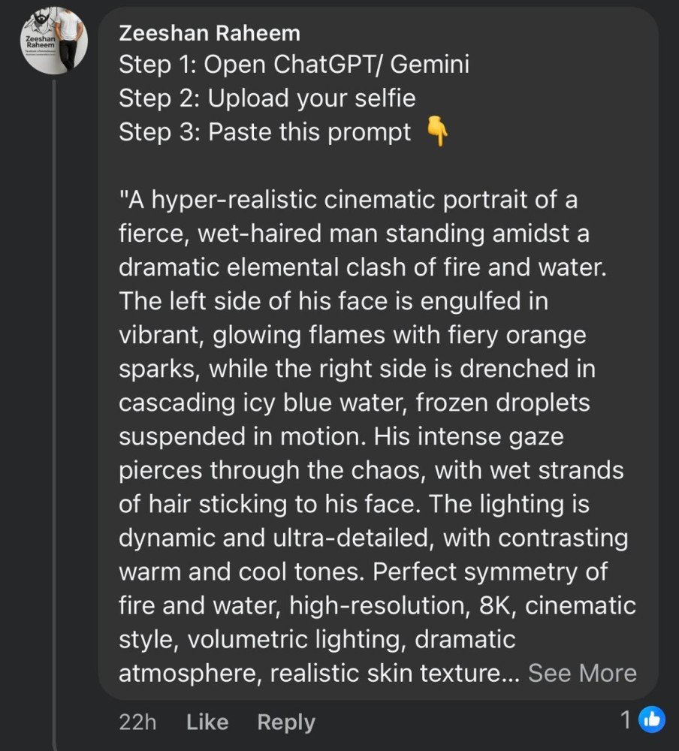Click the 'A hyper-realistic cinematic portrait' opening line

point(348,201)
